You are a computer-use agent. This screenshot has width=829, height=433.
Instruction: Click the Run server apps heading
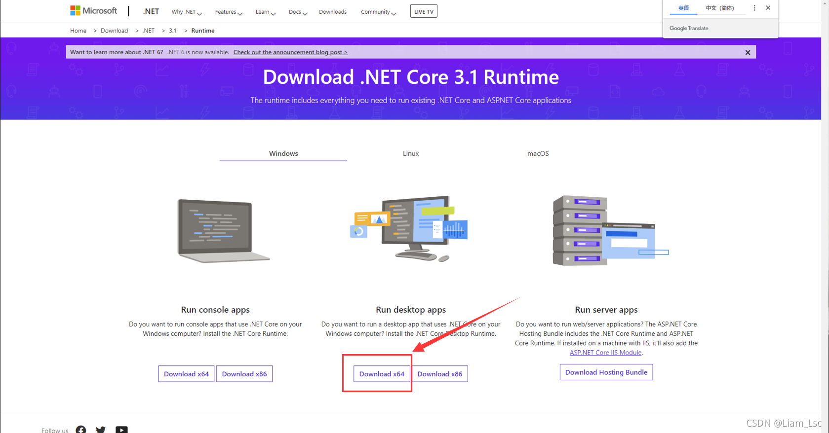606,310
